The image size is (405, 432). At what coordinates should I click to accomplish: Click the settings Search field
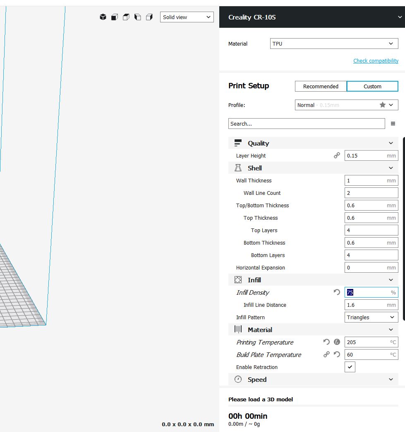click(x=306, y=124)
